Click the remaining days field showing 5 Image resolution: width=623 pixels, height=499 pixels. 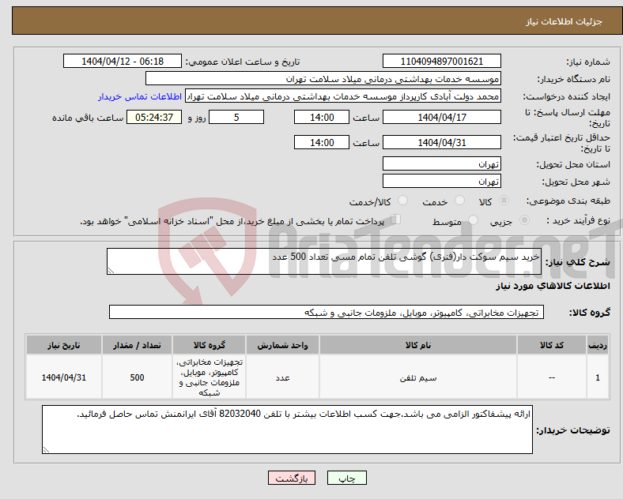236,117
